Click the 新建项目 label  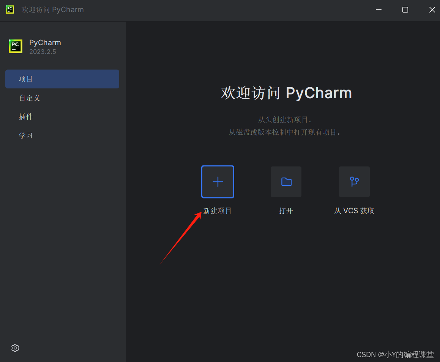click(x=218, y=211)
